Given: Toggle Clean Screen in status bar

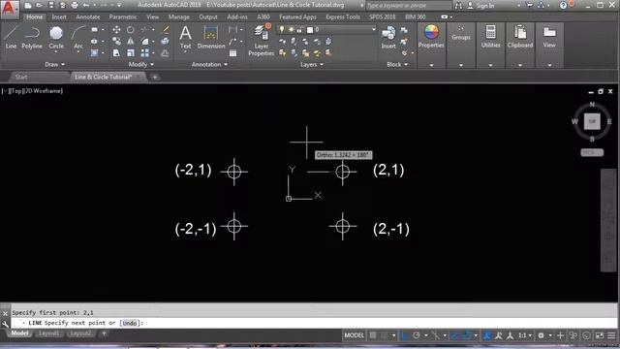Looking at the screenshot, I should tap(600, 335).
